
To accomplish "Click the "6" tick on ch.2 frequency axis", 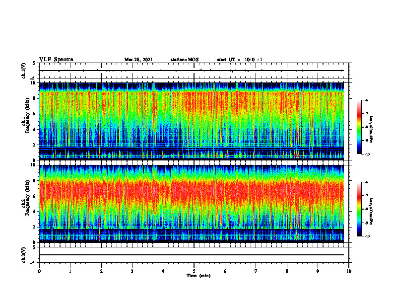I will coord(35,196).
